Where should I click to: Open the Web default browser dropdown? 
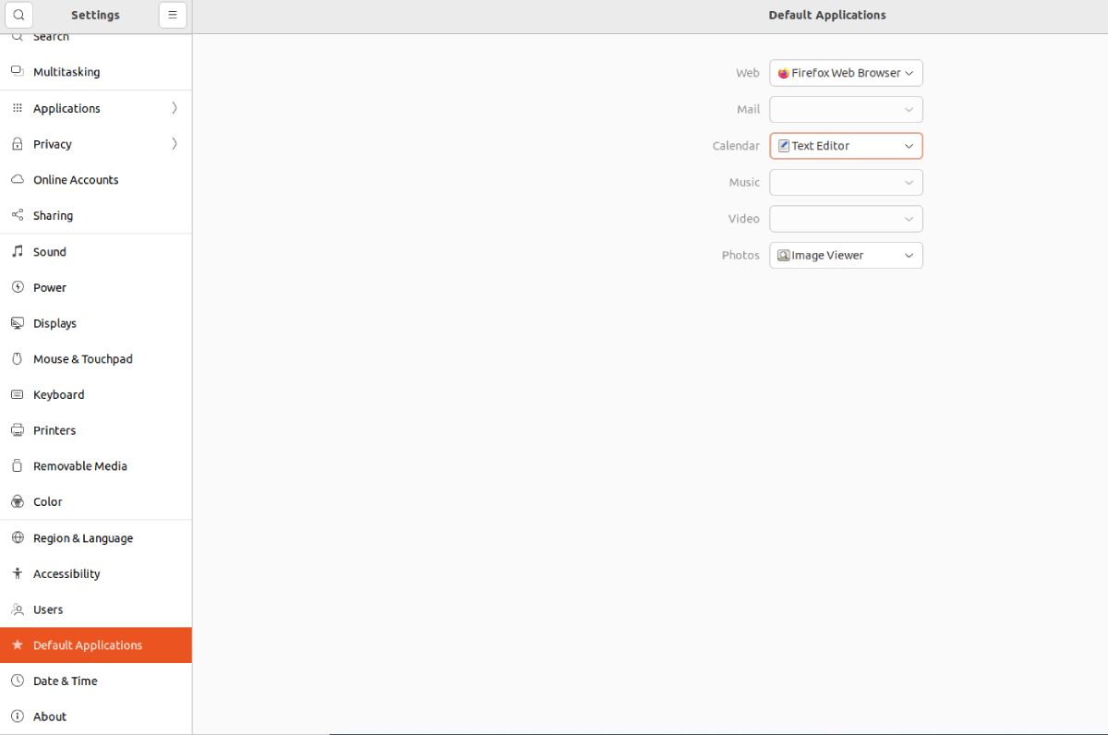846,73
